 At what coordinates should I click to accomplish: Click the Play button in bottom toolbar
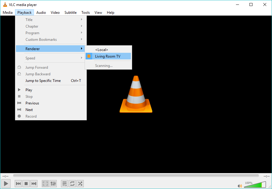tap(6, 183)
